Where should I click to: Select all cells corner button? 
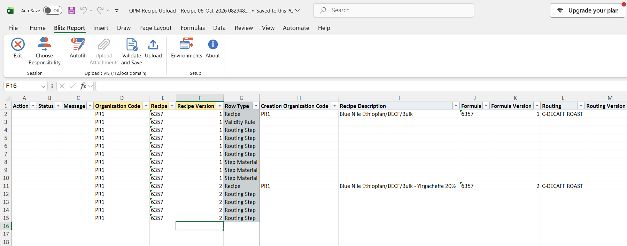click(x=6, y=98)
